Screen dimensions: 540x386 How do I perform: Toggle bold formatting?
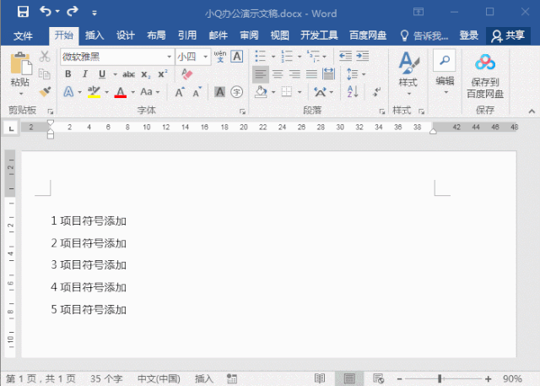coord(68,73)
